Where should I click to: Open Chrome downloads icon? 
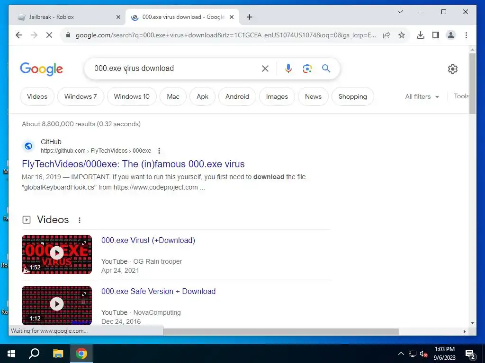(421, 35)
